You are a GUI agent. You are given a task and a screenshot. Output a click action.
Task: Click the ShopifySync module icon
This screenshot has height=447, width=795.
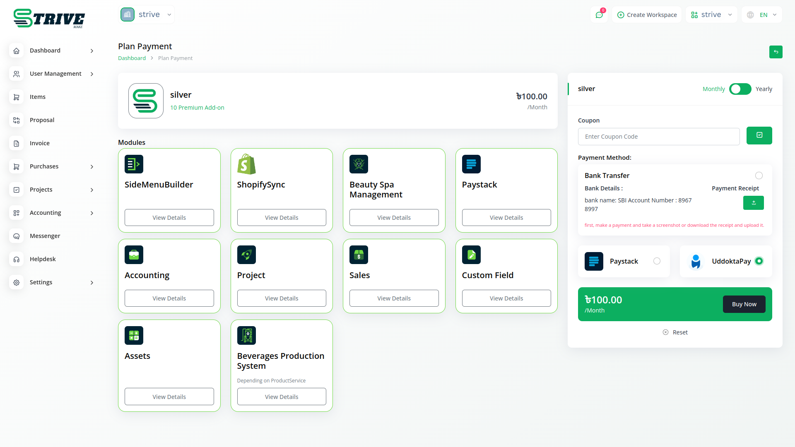coord(246,164)
